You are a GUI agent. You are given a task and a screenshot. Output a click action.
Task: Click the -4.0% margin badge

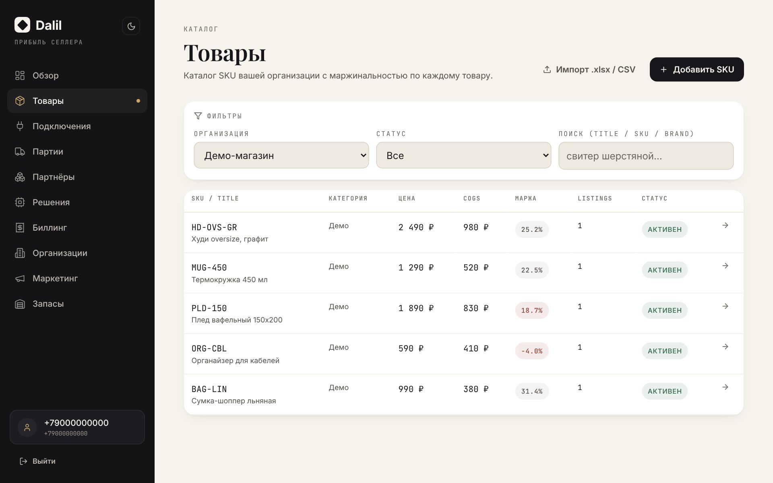pos(532,351)
